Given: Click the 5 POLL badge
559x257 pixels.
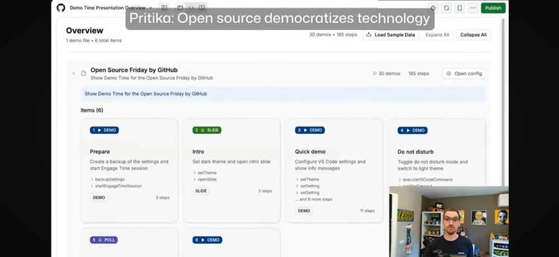Looking at the screenshot, I should coord(104,240).
